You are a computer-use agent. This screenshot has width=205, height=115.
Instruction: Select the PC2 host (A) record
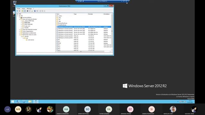click(x=84, y=47)
